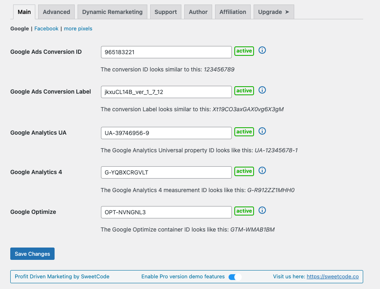Open the more pixels link

click(x=78, y=29)
